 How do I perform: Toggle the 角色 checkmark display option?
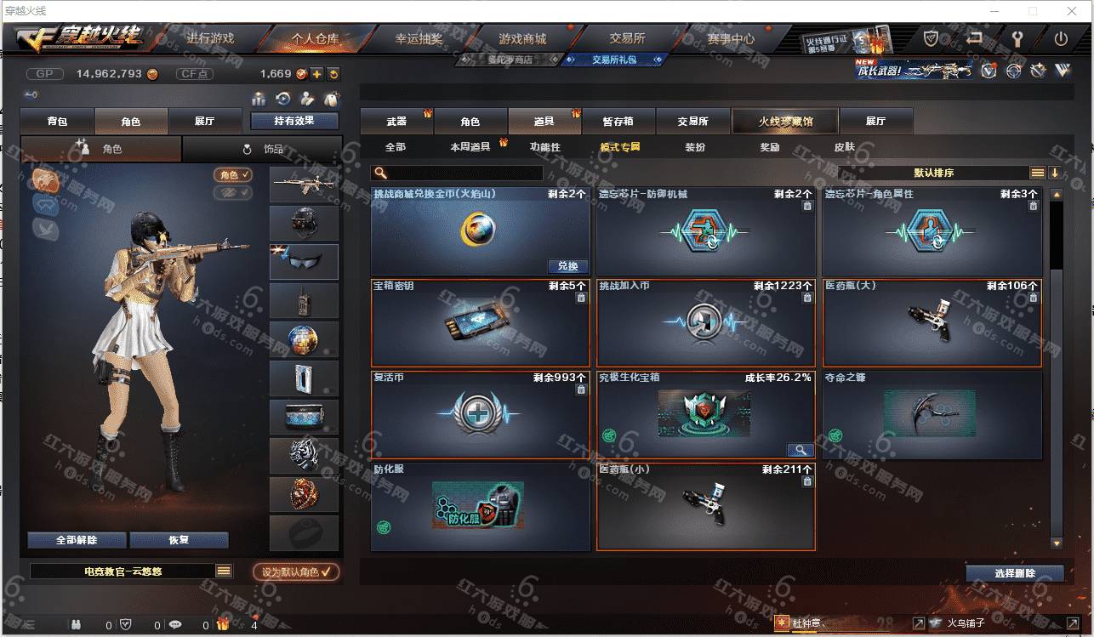pos(233,174)
